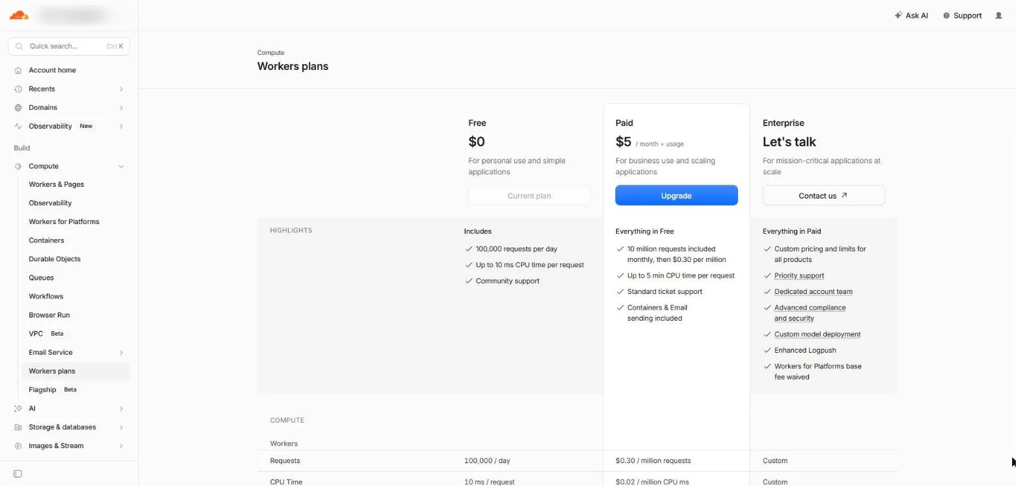The width and height of the screenshot is (1016, 486).
Task: Open the user profile icon
Action: (x=998, y=16)
